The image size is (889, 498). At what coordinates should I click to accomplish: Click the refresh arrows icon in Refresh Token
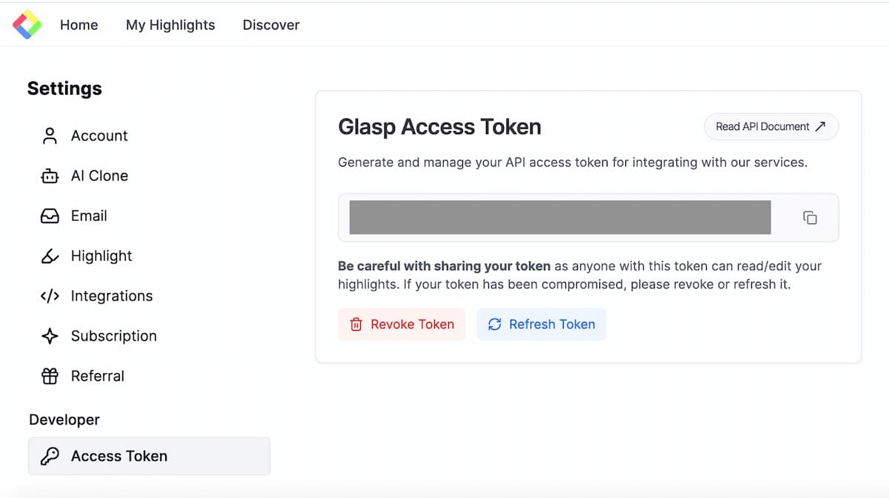tap(495, 324)
